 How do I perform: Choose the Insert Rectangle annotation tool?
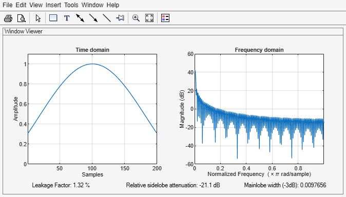tap(53, 18)
